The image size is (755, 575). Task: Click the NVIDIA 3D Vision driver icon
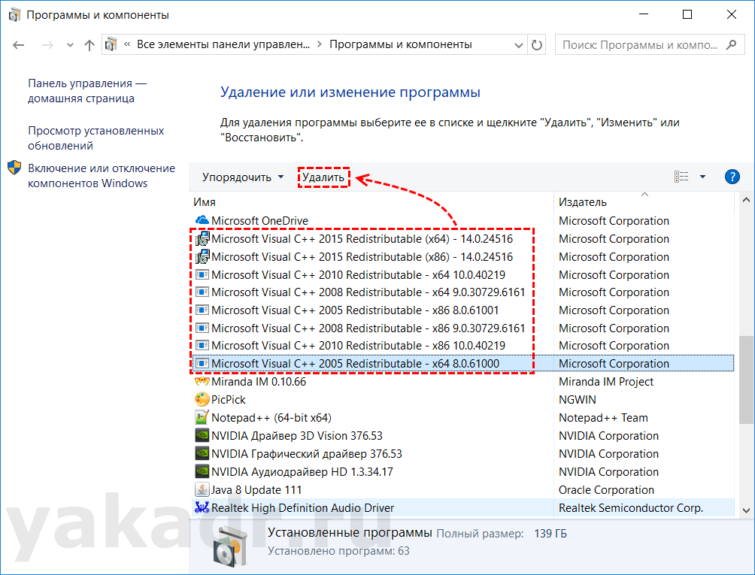(x=202, y=436)
